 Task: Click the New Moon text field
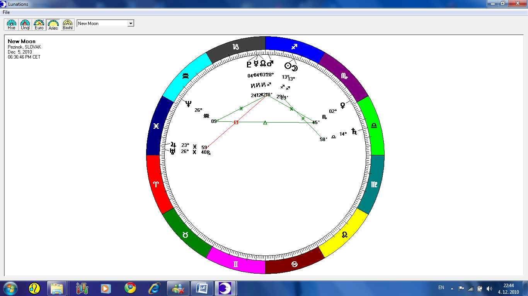pyautogui.click(x=102, y=24)
